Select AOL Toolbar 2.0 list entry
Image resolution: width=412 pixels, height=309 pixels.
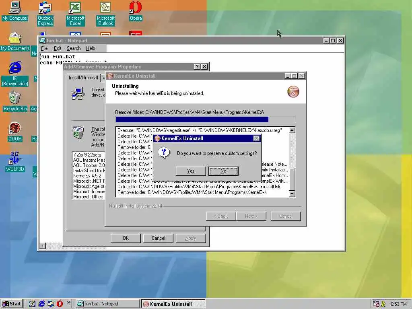point(89,165)
